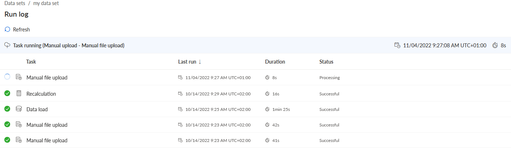Click the Task column header
The width and height of the screenshot is (511, 164).
31,62
